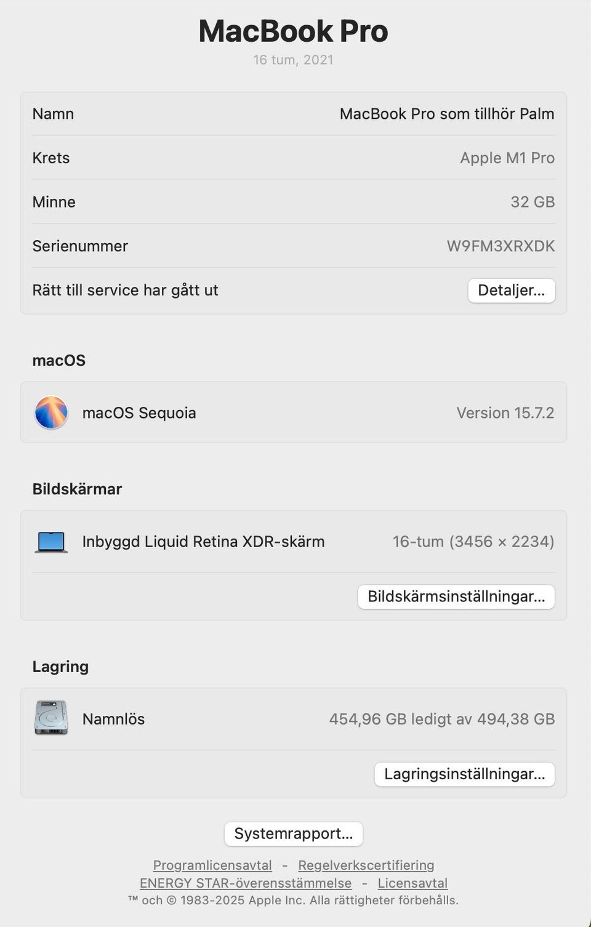This screenshot has height=927, width=591.
Task: Click the Namnlös storage volume name
Action: coord(114,719)
